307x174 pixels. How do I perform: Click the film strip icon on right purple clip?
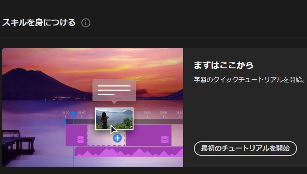coord(165,139)
